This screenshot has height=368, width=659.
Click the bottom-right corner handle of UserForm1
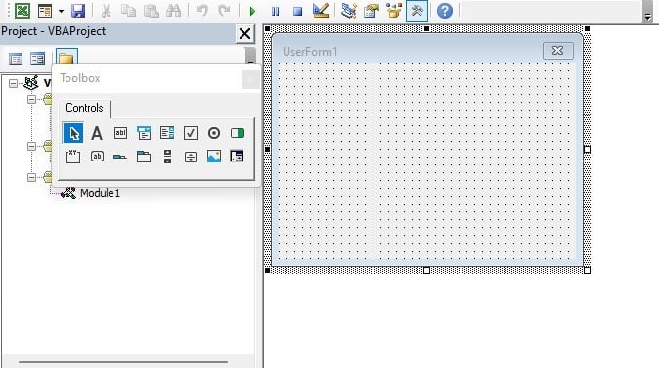[x=587, y=270]
